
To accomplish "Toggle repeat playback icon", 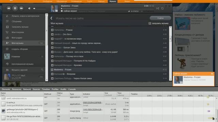I will (x=162, y=8).
